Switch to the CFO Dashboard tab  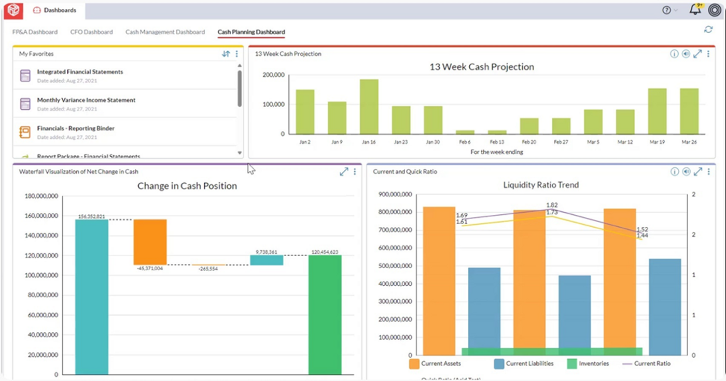[x=91, y=32]
